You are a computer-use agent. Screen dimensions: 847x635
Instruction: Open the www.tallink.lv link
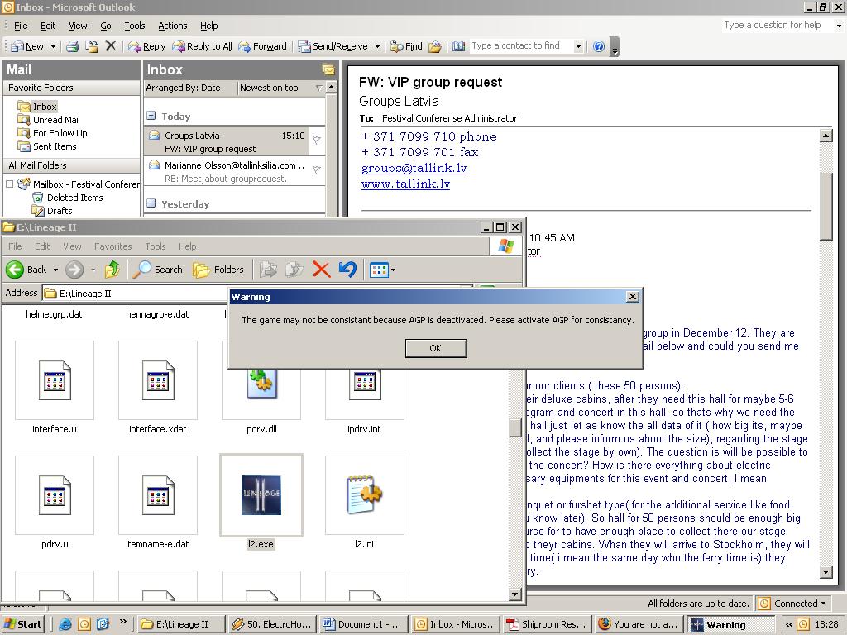point(405,184)
